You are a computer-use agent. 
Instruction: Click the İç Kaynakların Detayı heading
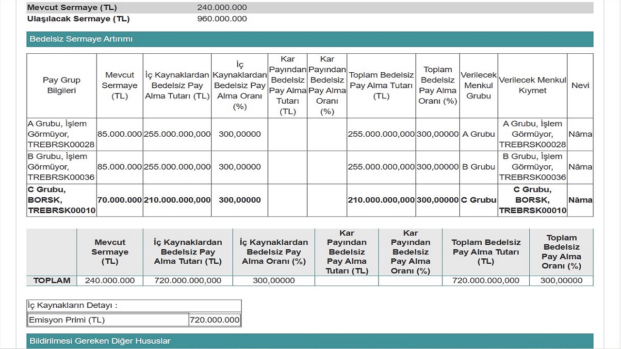(x=73, y=305)
